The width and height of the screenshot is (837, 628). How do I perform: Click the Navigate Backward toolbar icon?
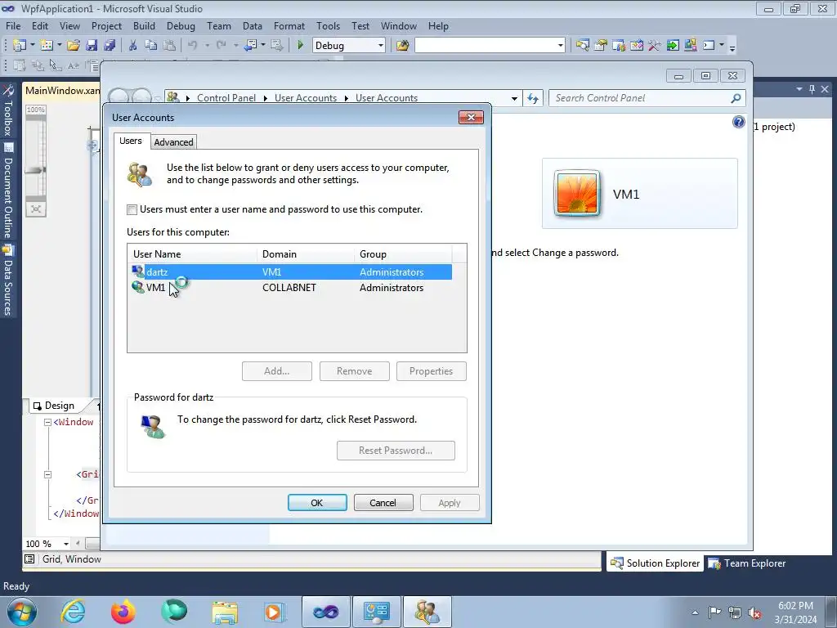[x=250, y=46]
